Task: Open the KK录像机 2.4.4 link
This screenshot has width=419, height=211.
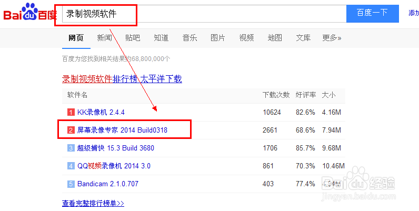Action: tap(101, 112)
